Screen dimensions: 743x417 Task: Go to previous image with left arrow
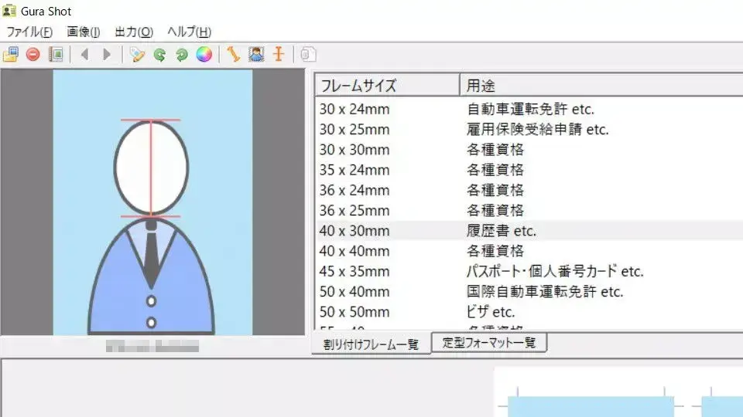(84, 55)
